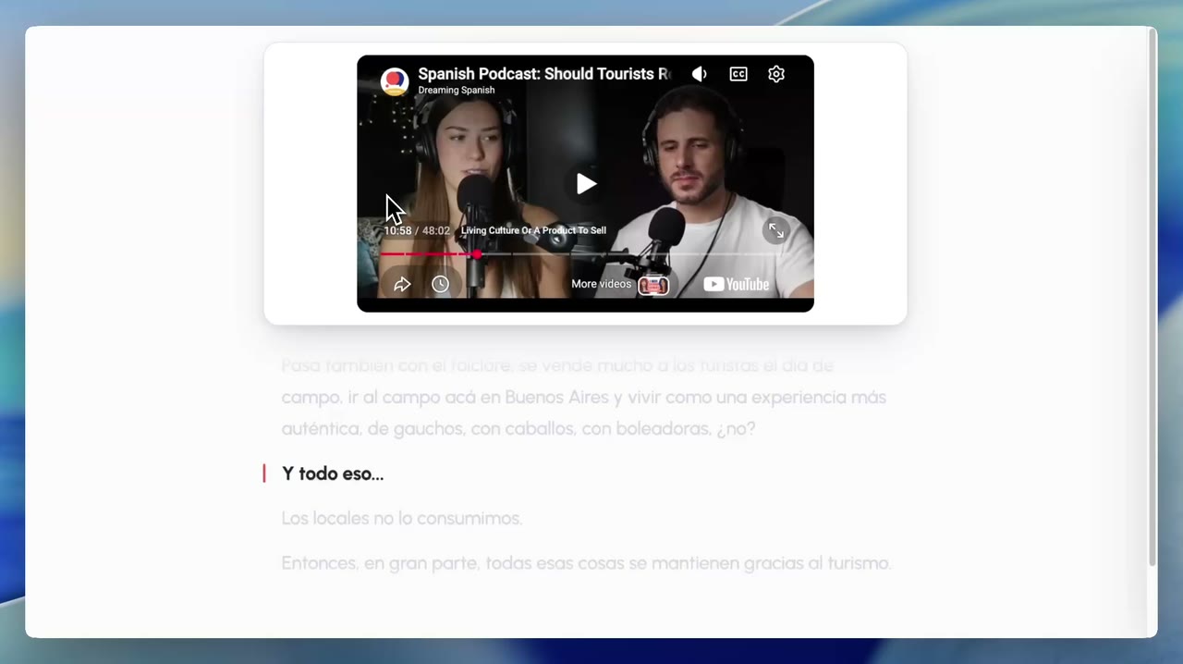This screenshot has height=664, width=1183.
Task: Click the page's vertical scrollbar
Action: point(1152,296)
